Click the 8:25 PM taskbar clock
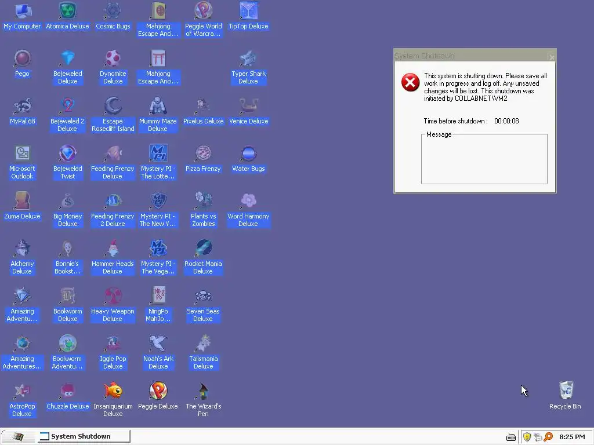 pyautogui.click(x=572, y=437)
